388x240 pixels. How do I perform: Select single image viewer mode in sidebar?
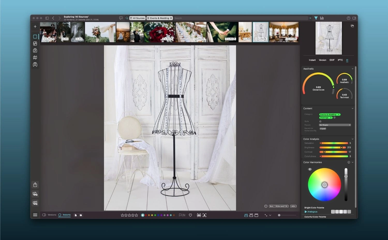point(35,37)
